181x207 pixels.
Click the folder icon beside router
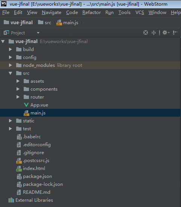coord(26,97)
